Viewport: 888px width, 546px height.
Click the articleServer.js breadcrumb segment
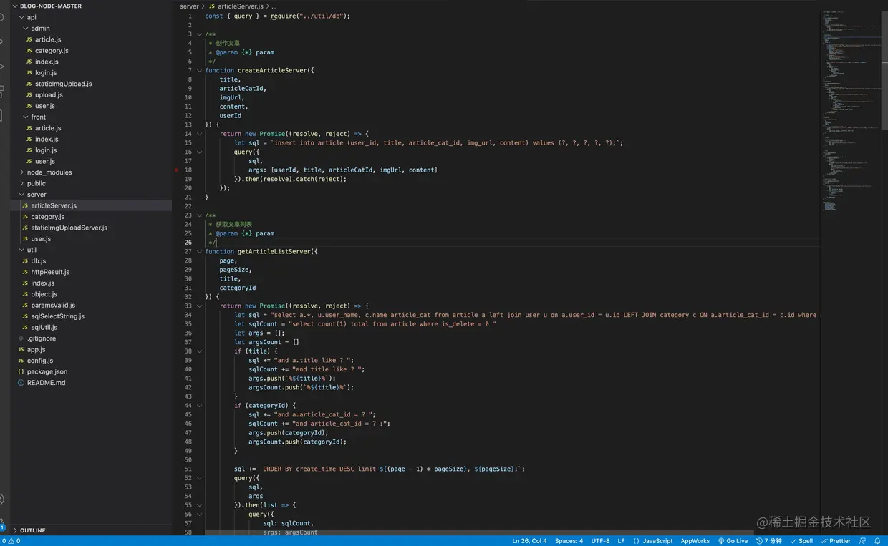[240, 6]
